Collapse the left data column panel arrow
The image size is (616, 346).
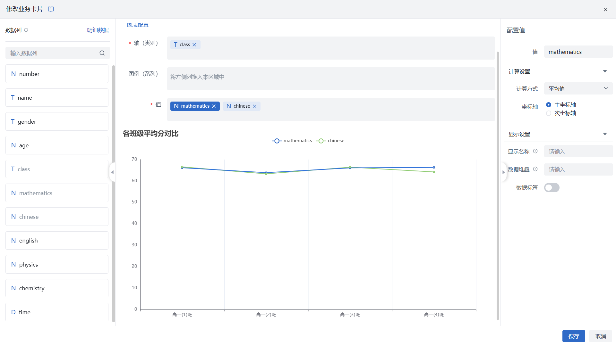click(112, 172)
